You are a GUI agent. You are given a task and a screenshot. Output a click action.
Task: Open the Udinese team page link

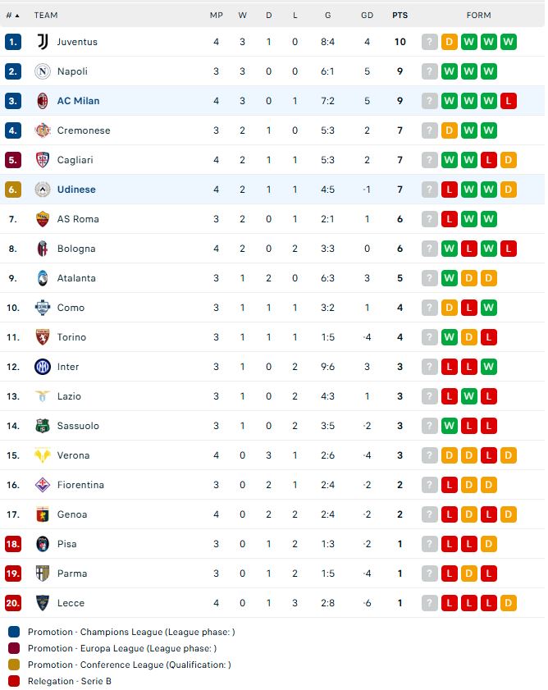tap(76, 190)
